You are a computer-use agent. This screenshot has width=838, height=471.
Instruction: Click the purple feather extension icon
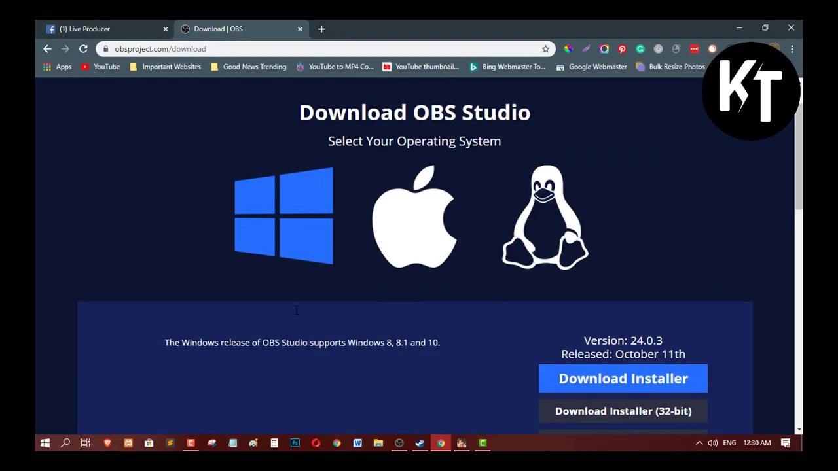[586, 49]
